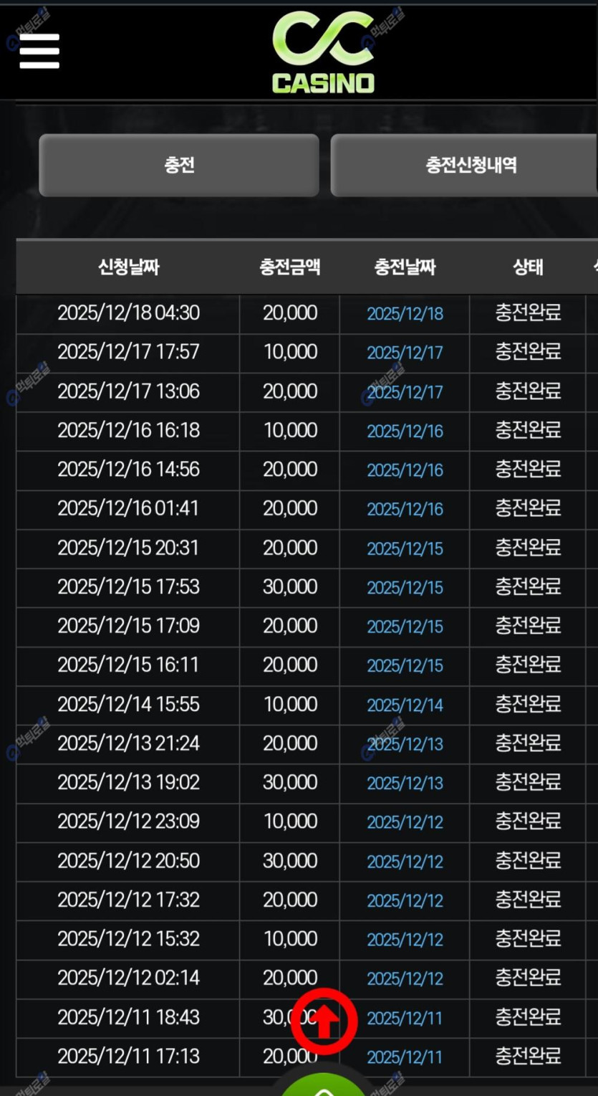598x1096 pixels.
Task: Click the 신청날짜 column header
Action: 129,267
